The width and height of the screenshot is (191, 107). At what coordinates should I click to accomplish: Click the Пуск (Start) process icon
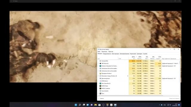100,93
